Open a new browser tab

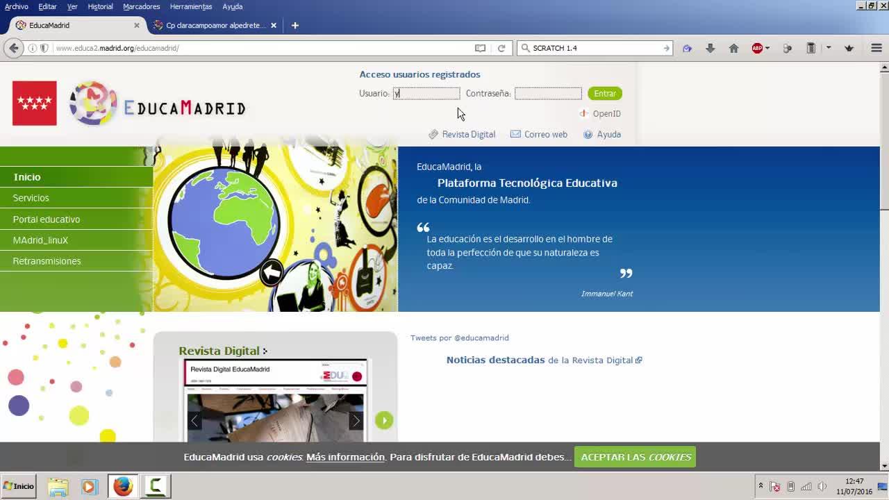coord(294,25)
